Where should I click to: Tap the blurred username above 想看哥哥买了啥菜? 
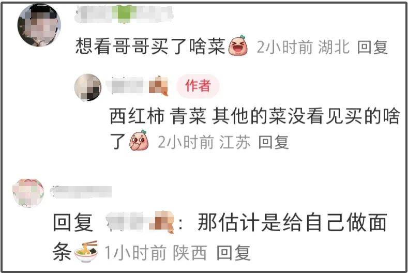[124, 13]
